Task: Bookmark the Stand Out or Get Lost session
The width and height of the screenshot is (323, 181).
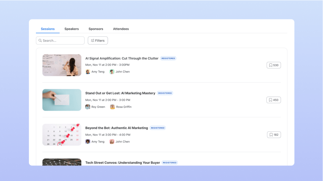Action: pos(273,100)
